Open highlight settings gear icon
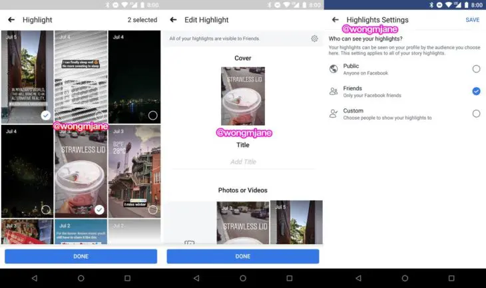The image size is (486, 288). (x=314, y=39)
